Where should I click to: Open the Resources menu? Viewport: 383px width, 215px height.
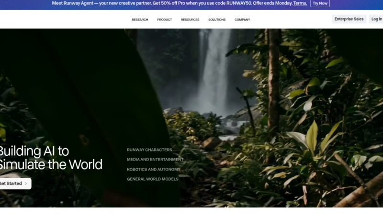click(x=190, y=20)
